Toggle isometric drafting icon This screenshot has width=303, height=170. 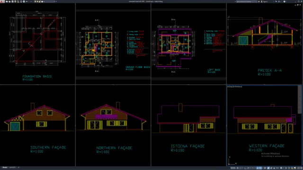pos(253,168)
